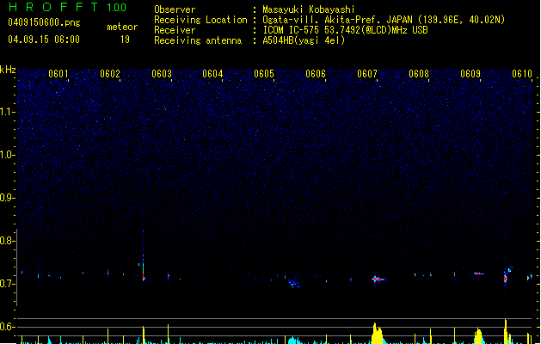The width and height of the screenshot is (541, 344).
Task: Click the meteor label
Action: point(122,27)
